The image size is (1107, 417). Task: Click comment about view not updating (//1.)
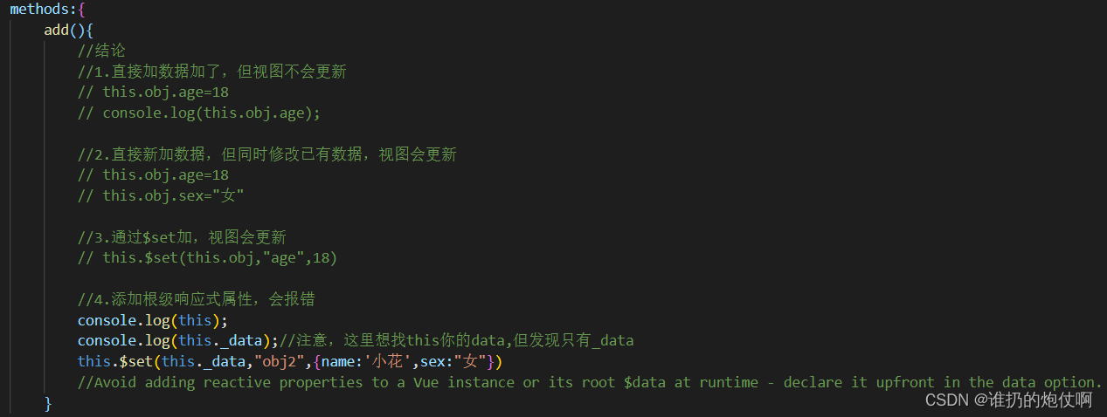[212, 72]
